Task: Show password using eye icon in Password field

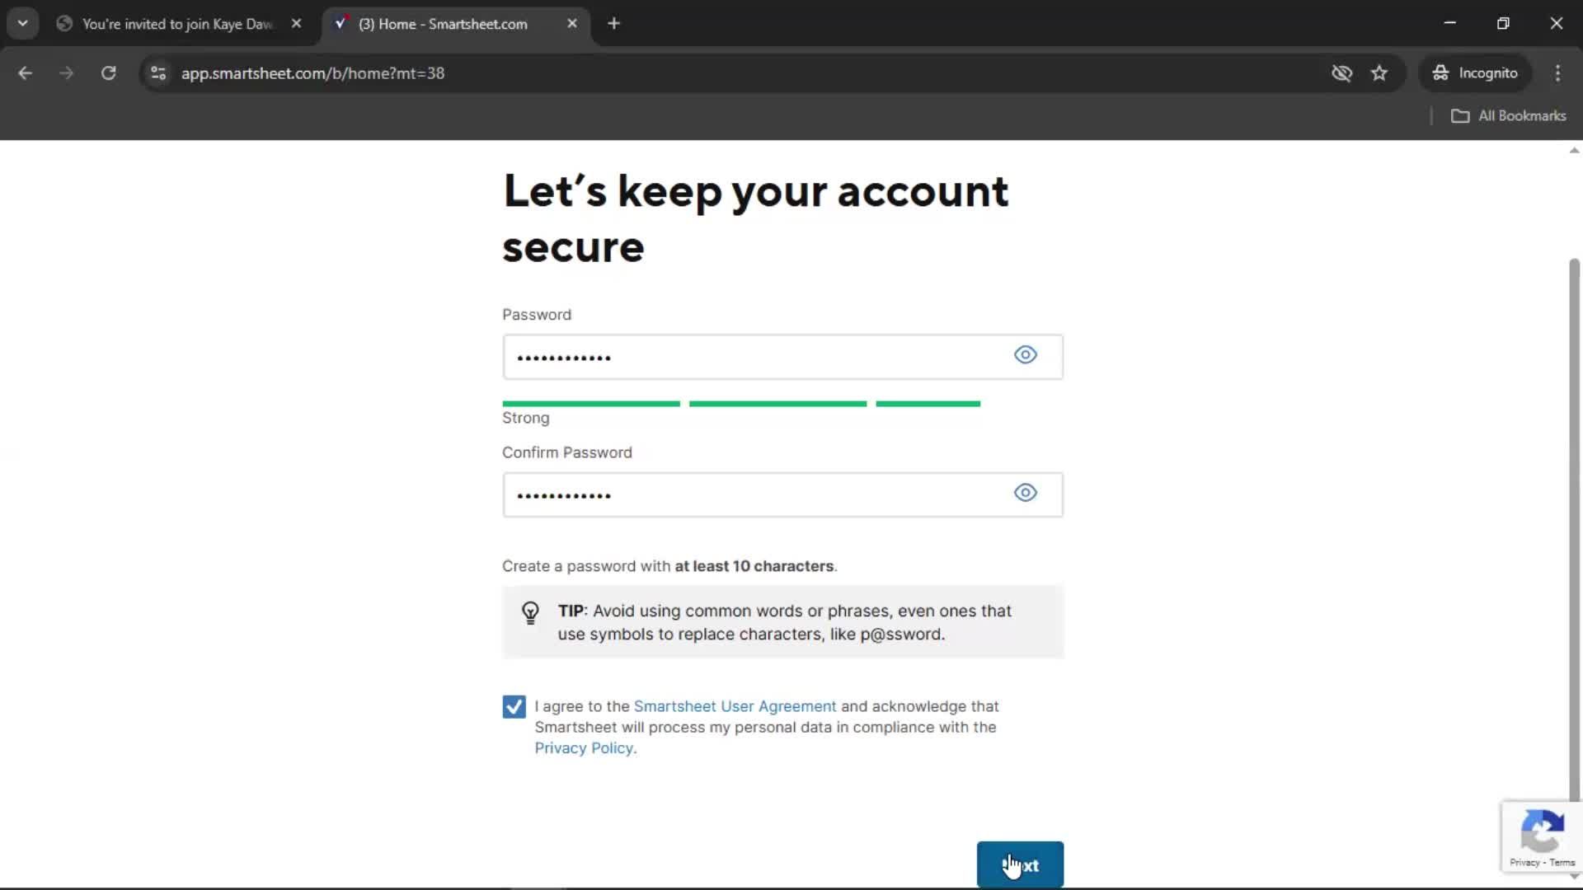Action: click(1025, 355)
